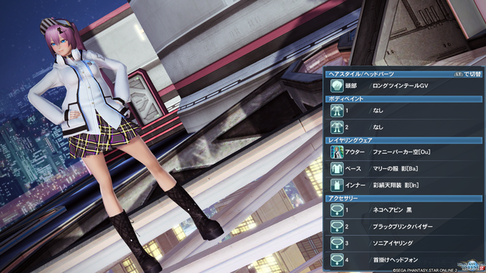
Task: Click the インナー slot label
Action: tap(355, 185)
